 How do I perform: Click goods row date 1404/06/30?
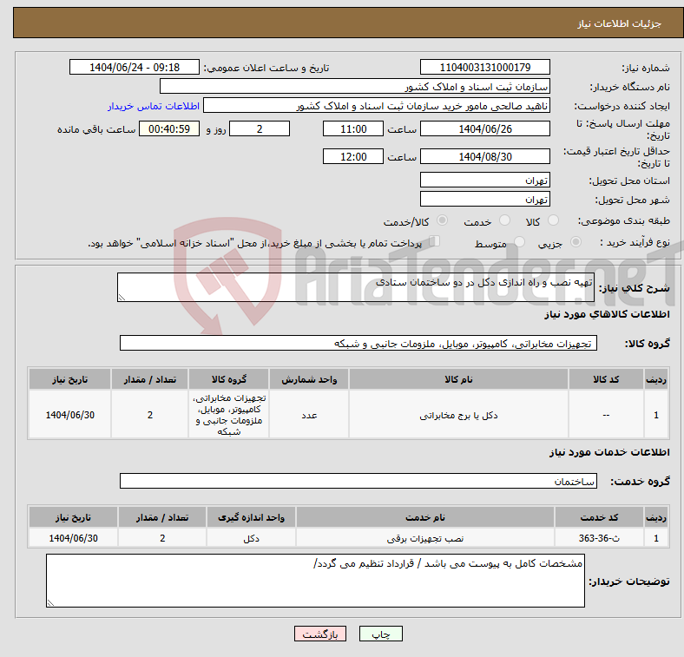(x=69, y=415)
